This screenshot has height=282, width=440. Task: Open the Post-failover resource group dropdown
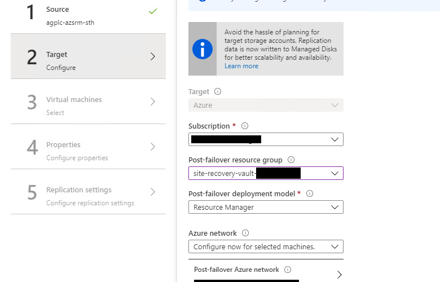(x=266, y=173)
